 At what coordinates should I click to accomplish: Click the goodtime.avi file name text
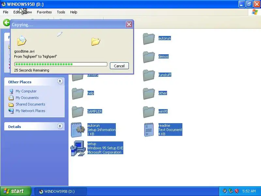pyautogui.click(x=24, y=51)
